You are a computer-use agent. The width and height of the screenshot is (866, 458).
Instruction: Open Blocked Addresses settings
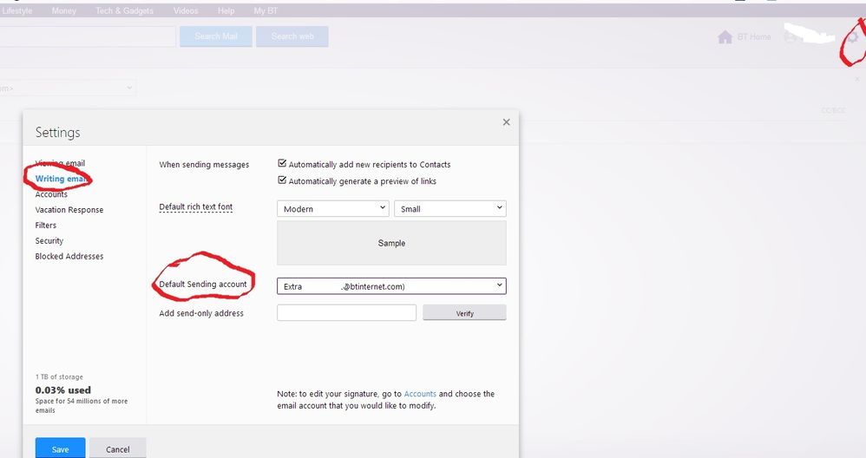point(69,257)
